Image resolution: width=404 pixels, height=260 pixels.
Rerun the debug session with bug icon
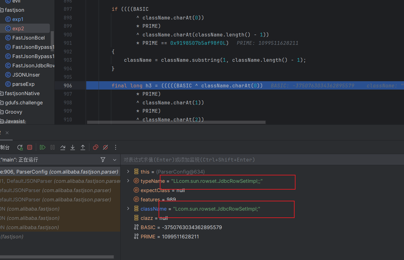(x=20, y=147)
